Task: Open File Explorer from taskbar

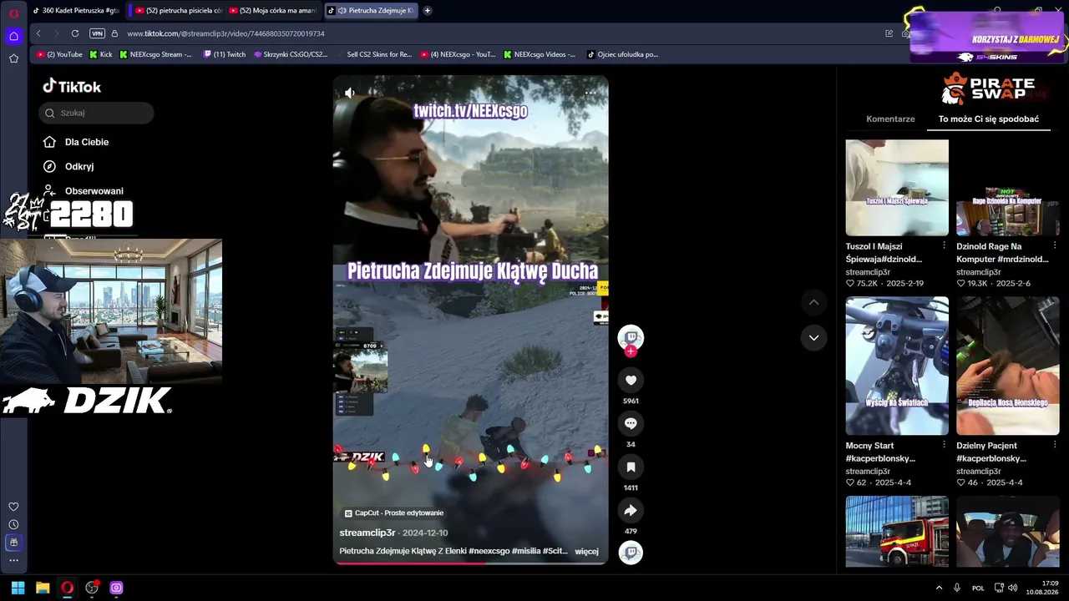Action: (43, 588)
